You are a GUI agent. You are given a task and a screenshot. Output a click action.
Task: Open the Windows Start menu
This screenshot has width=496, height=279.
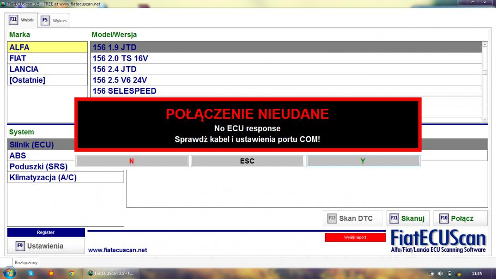10,273
